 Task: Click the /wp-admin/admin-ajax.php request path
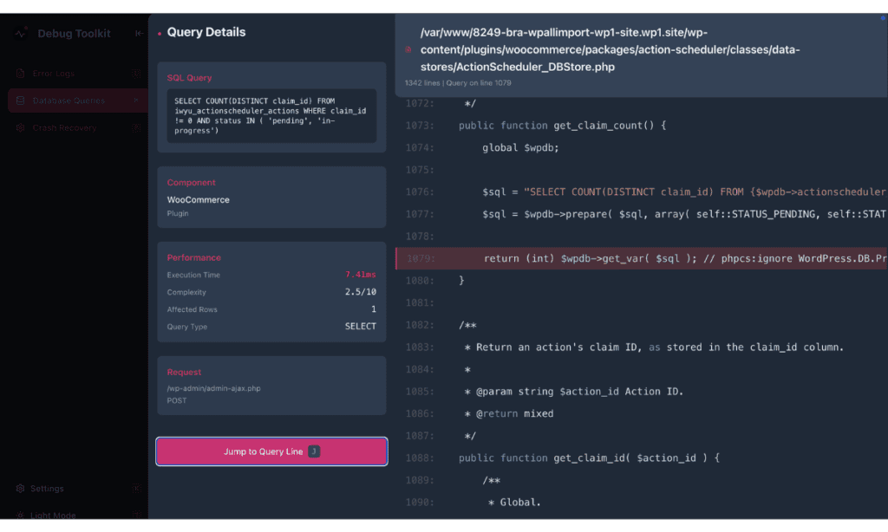[213, 388]
